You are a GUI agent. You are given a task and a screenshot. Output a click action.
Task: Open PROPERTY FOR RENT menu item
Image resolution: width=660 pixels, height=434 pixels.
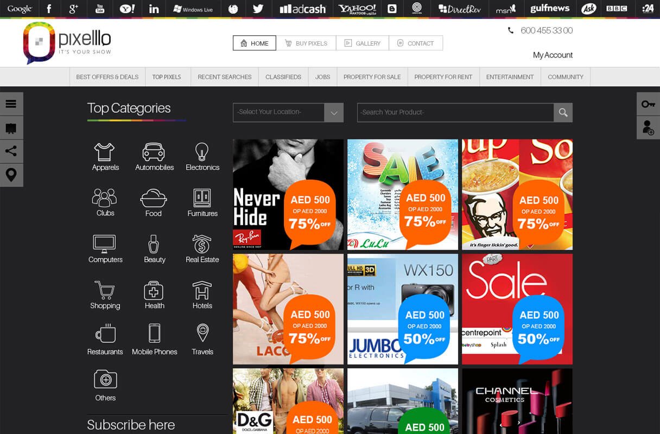coord(443,76)
